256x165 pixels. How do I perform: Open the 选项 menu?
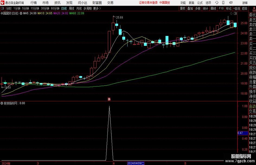tap(208, 3)
